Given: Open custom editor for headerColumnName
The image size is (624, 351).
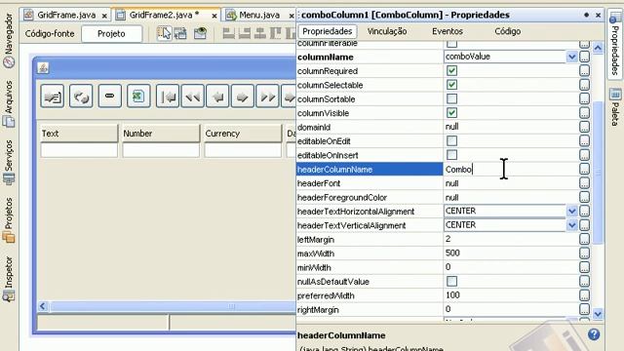Looking at the screenshot, I should (x=584, y=169).
